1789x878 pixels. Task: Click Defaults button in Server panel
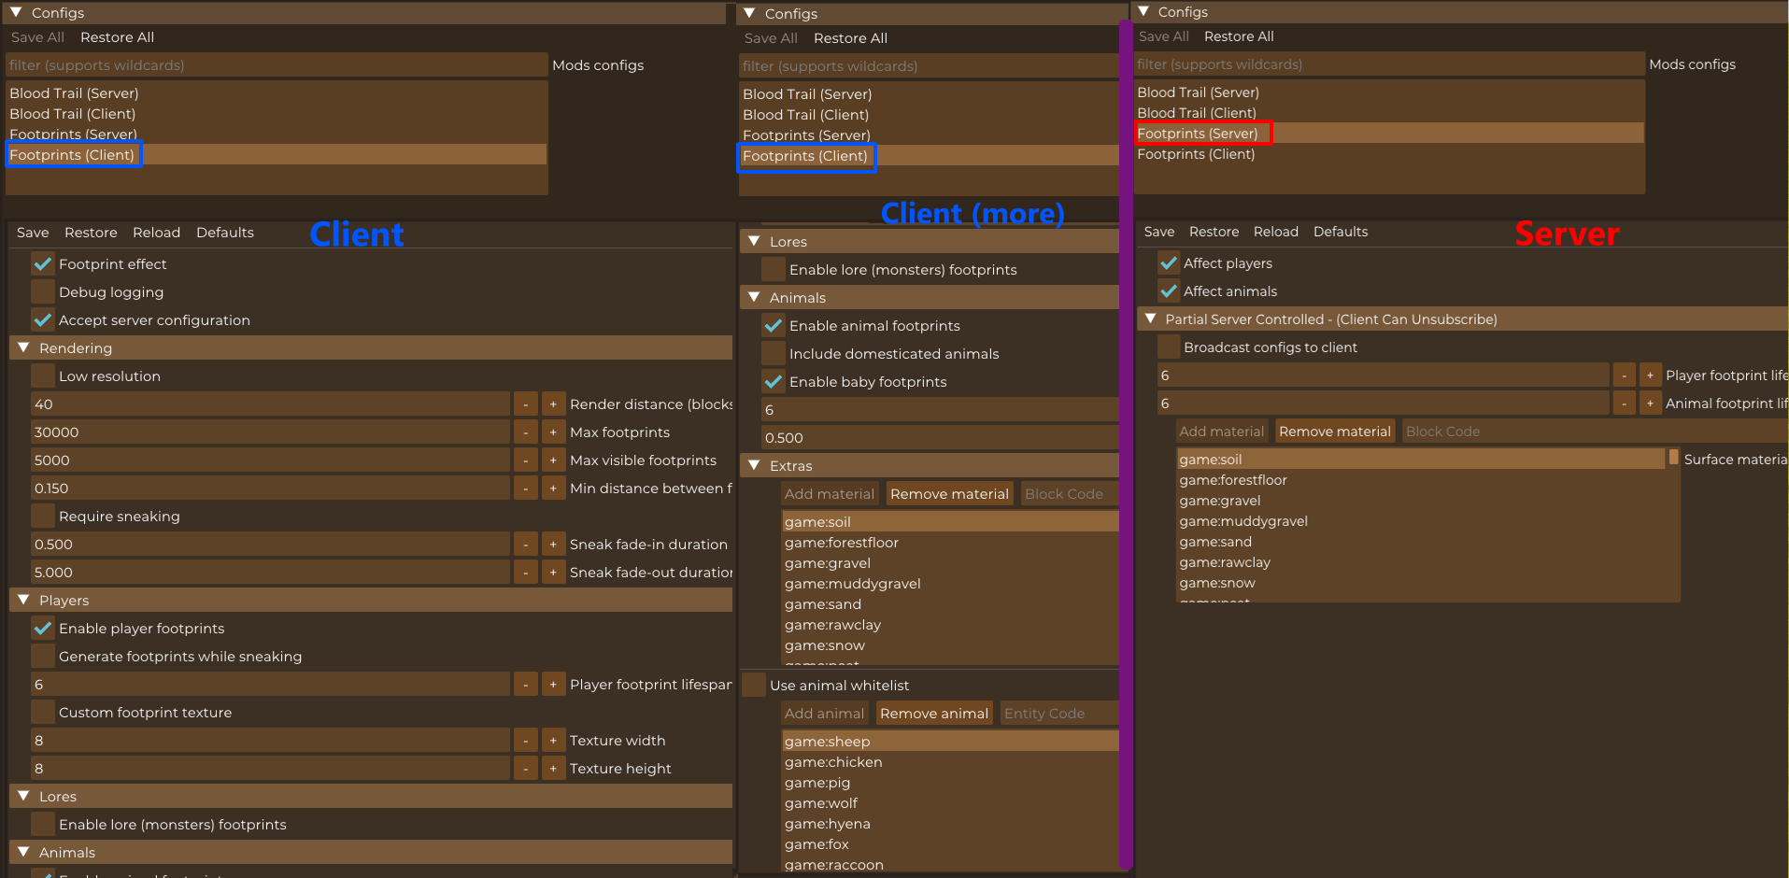[x=1341, y=232]
